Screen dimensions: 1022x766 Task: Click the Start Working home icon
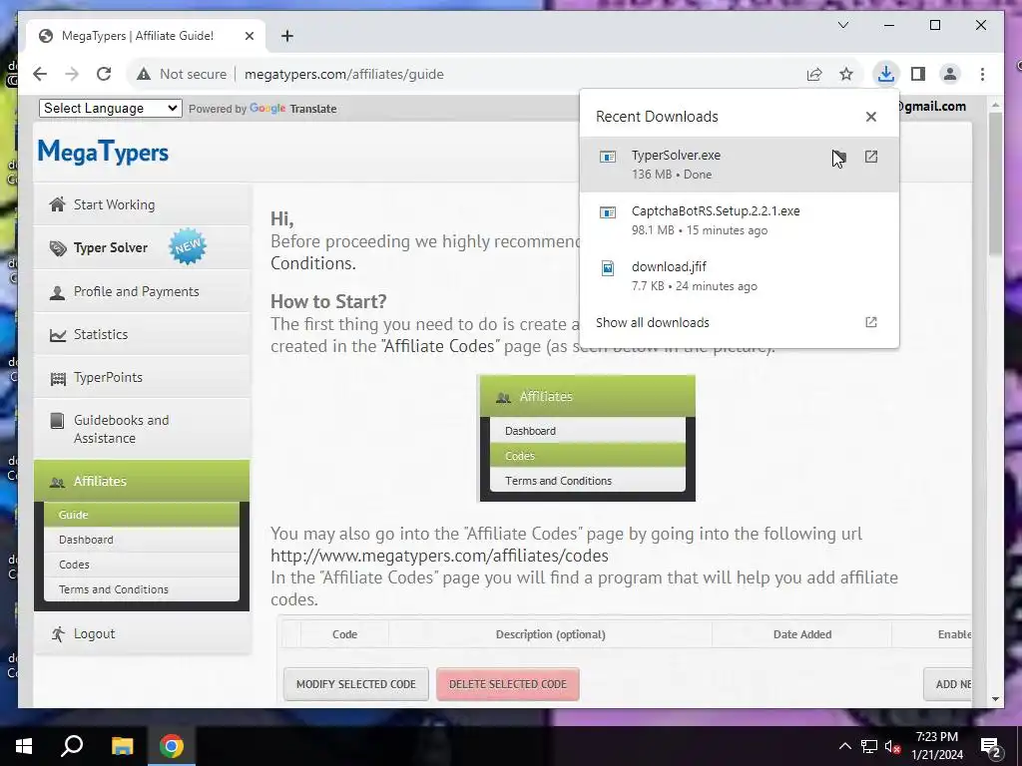coord(57,204)
